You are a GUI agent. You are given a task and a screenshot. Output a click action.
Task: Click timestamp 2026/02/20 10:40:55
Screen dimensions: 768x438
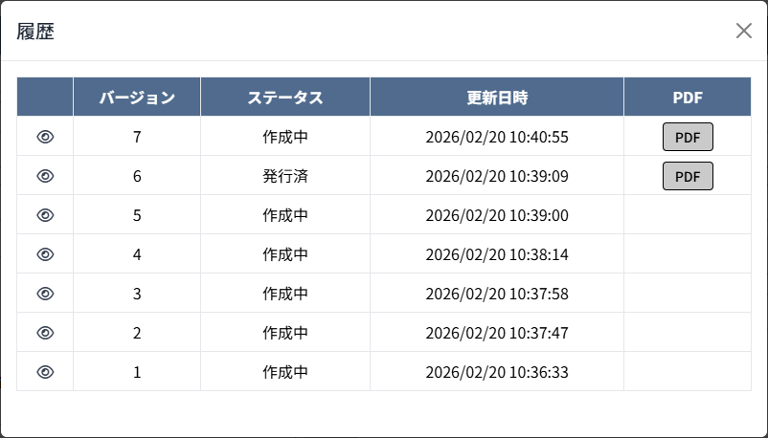tap(497, 137)
